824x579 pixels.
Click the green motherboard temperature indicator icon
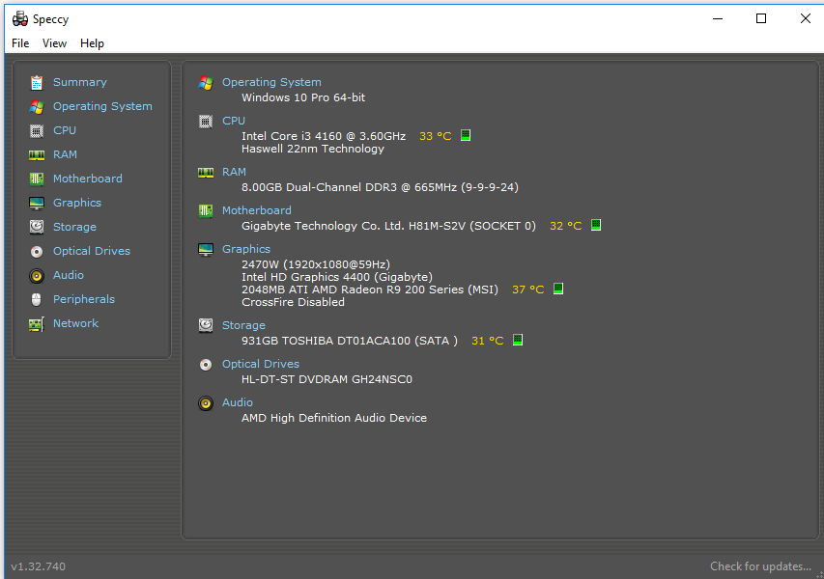click(x=596, y=225)
